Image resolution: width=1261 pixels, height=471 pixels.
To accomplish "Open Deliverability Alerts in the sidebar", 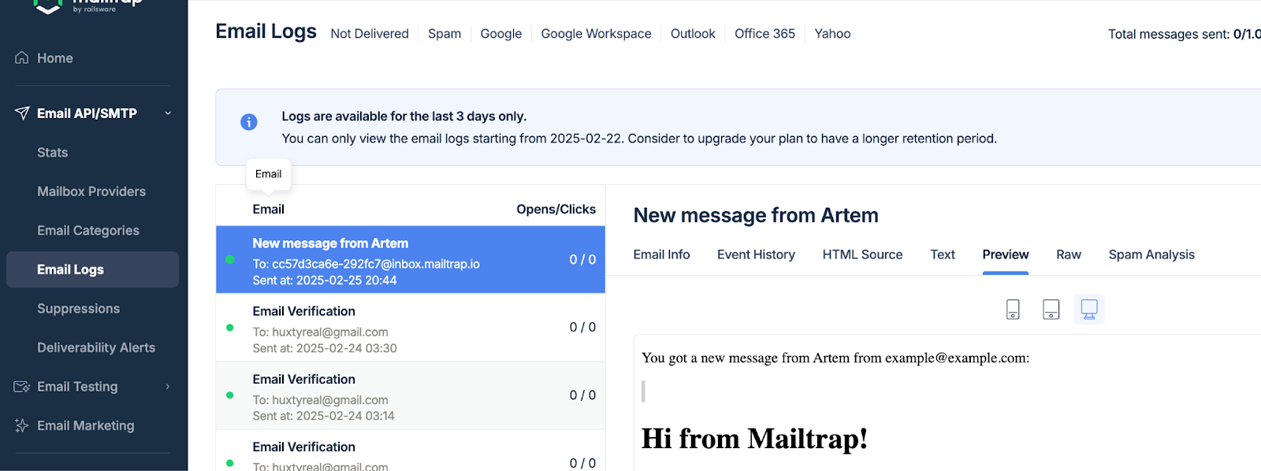I will (96, 347).
